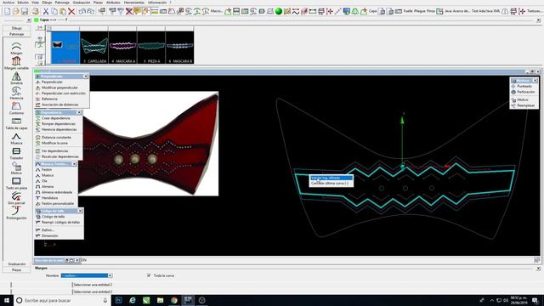Click the Copy toolbar icon

[54, 11]
